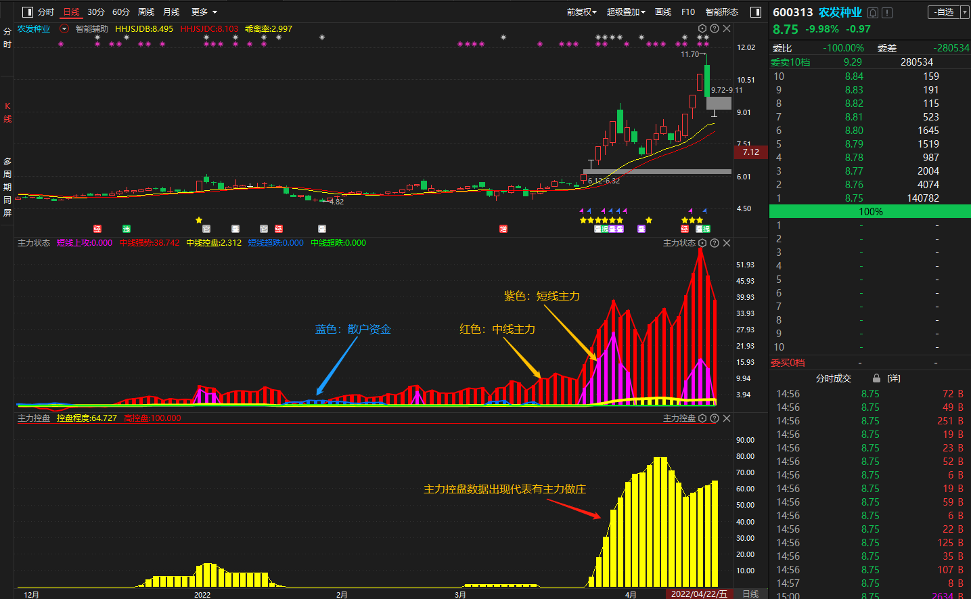Open settings hexagon icon for 主力控盘 indicator
The width and height of the screenshot is (971, 599).
(702, 418)
